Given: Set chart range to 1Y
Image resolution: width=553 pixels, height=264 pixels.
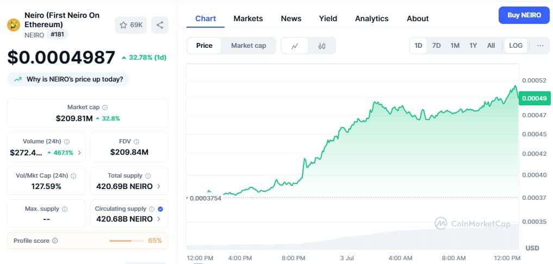Looking at the screenshot, I should (473, 46).
